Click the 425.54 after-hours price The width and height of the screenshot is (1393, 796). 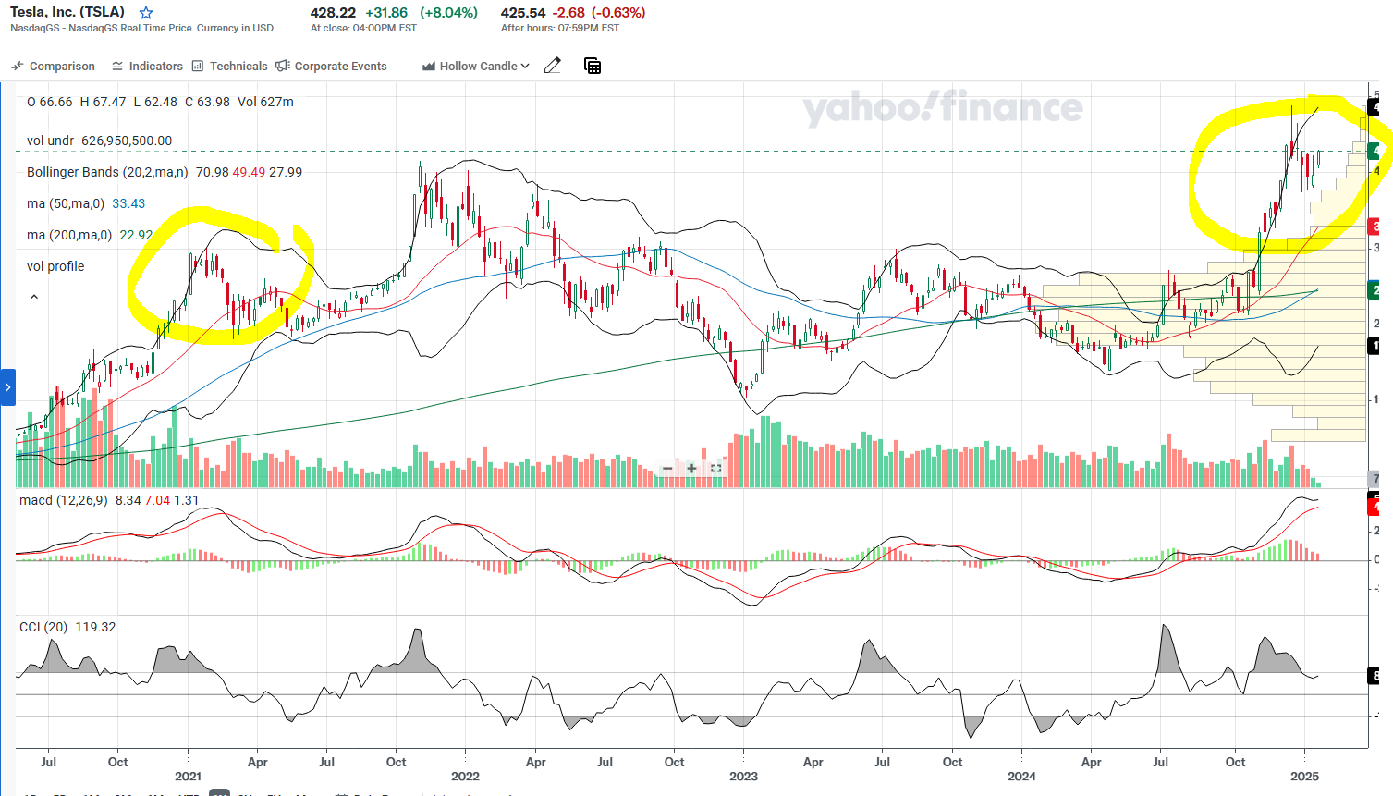(x=523, y=13)
